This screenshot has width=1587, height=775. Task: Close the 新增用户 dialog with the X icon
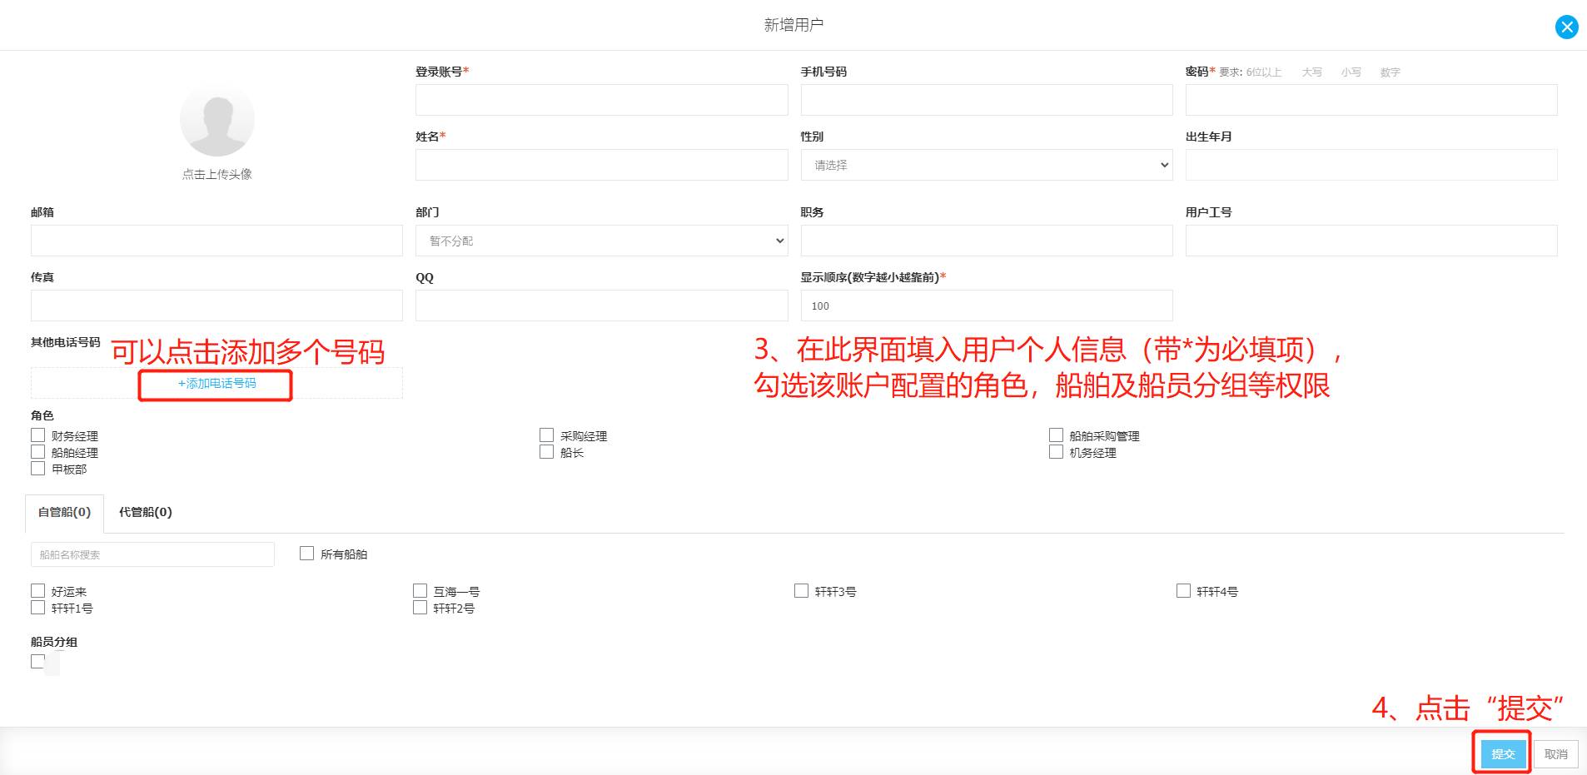coord(1566,27)
